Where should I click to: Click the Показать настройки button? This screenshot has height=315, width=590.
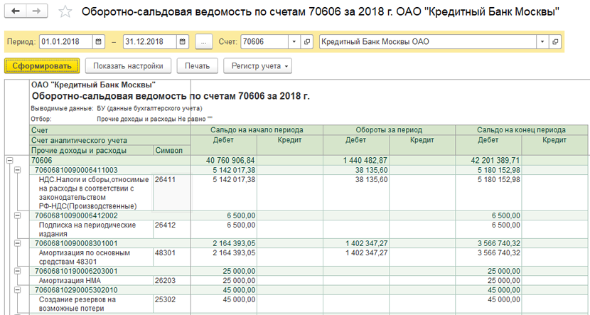click(x=128, y=66)
